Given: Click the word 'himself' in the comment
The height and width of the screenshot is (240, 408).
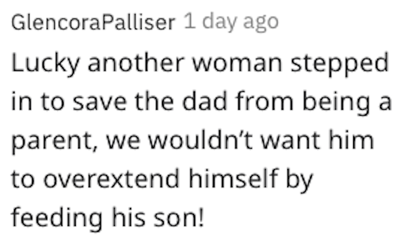Looking at the screenshot, I should pyautogui.click(x=233, y=178).
